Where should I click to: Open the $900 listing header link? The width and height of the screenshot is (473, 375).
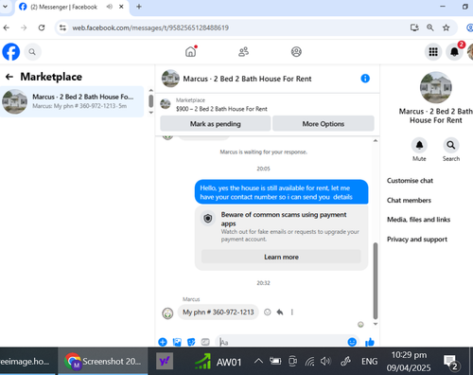click(x=221, y=109)
